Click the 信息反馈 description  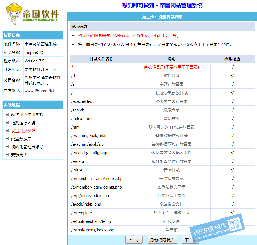click(172, 221)
